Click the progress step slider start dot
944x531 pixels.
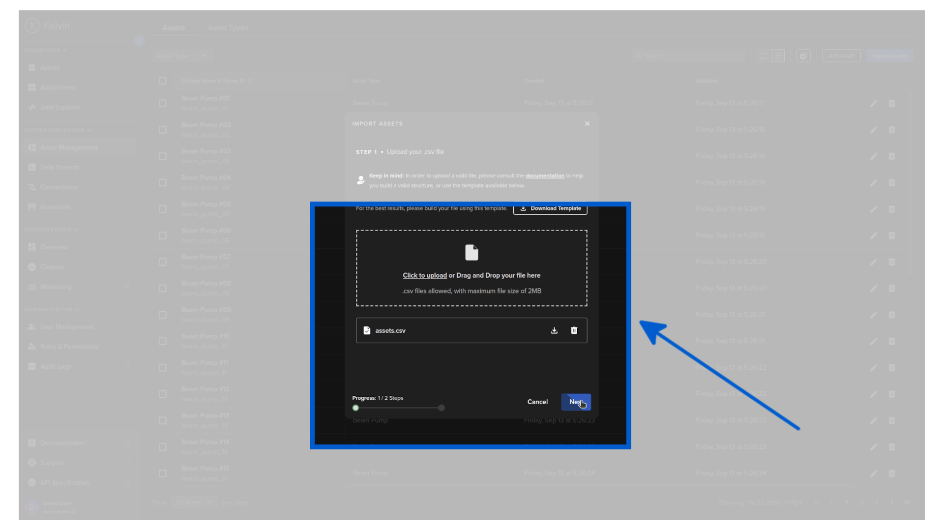[x=355, y=408]
